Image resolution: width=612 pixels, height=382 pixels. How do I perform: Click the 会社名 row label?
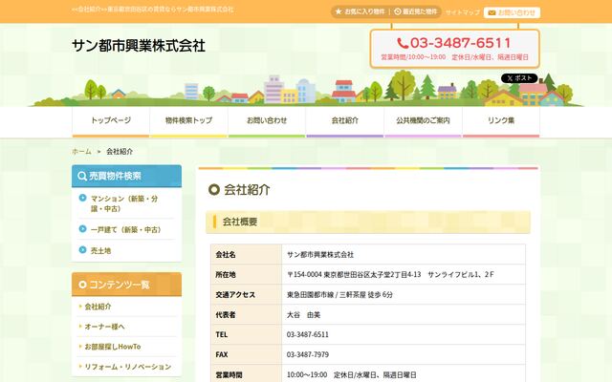click(226, 255)
